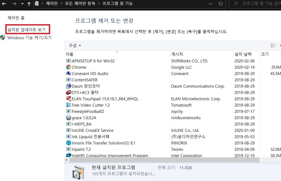Expand the address bar history dropdown
This screenshot has width=281, height=181.
[x=210, y=4]
